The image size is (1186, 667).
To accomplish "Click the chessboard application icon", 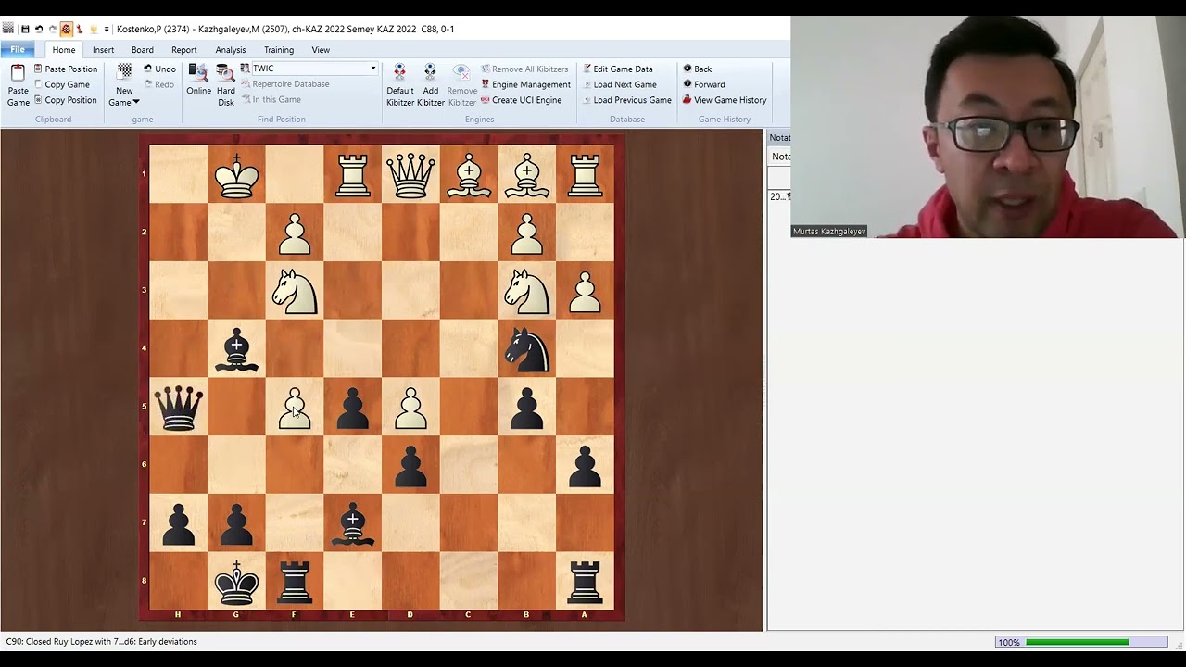I will [x=8, y=29].
